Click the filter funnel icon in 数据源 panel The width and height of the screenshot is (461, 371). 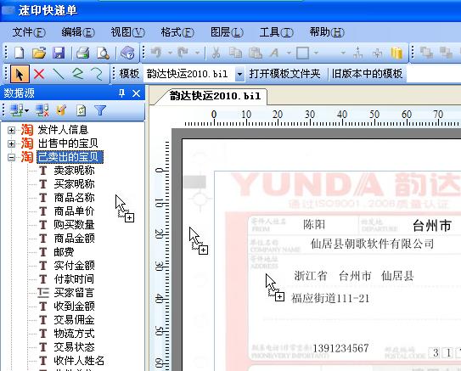[100, 110]
